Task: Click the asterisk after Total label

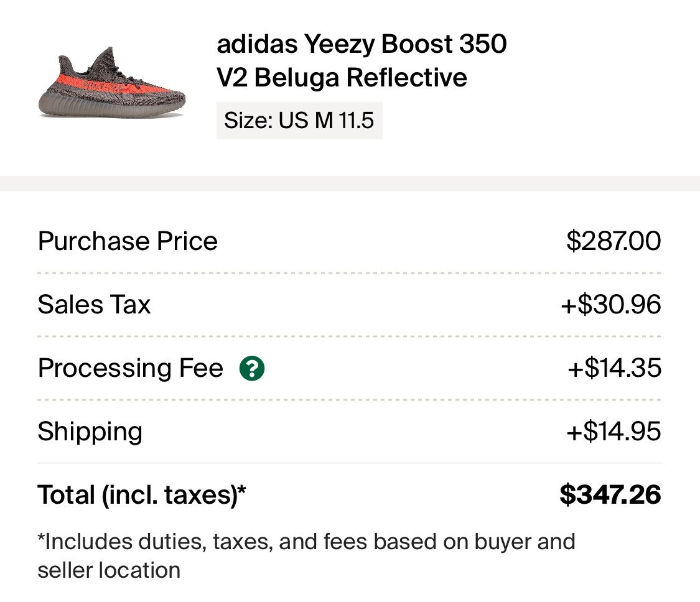Action: [242, 489]
